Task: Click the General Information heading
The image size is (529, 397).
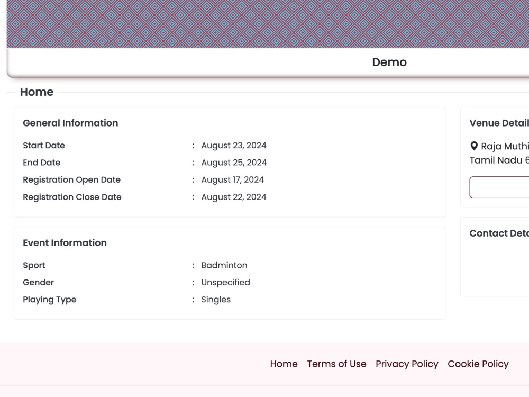Action: 70,123
